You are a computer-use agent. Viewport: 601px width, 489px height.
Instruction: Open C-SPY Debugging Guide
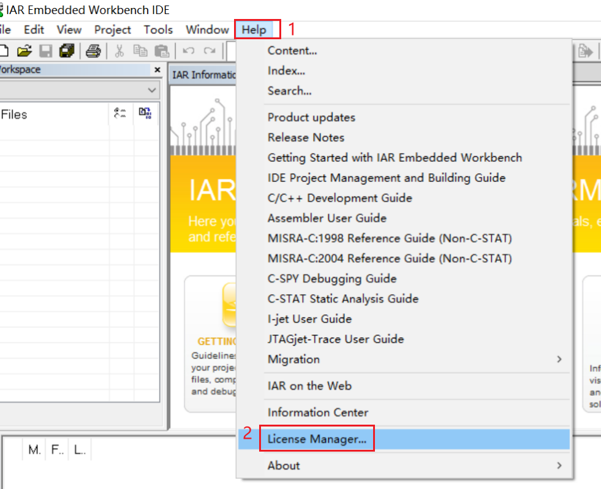click(404, 278)
